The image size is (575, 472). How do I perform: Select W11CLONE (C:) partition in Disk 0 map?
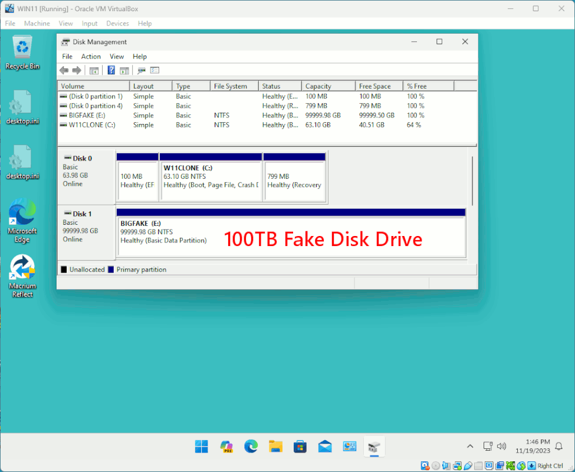pyautogui.click(x=211, y=177)
